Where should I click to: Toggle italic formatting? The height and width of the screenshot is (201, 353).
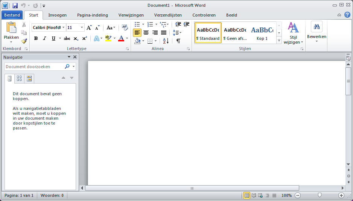coord(44,38)
